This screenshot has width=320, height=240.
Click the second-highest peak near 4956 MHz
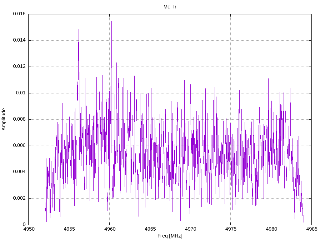click(78, 30)
